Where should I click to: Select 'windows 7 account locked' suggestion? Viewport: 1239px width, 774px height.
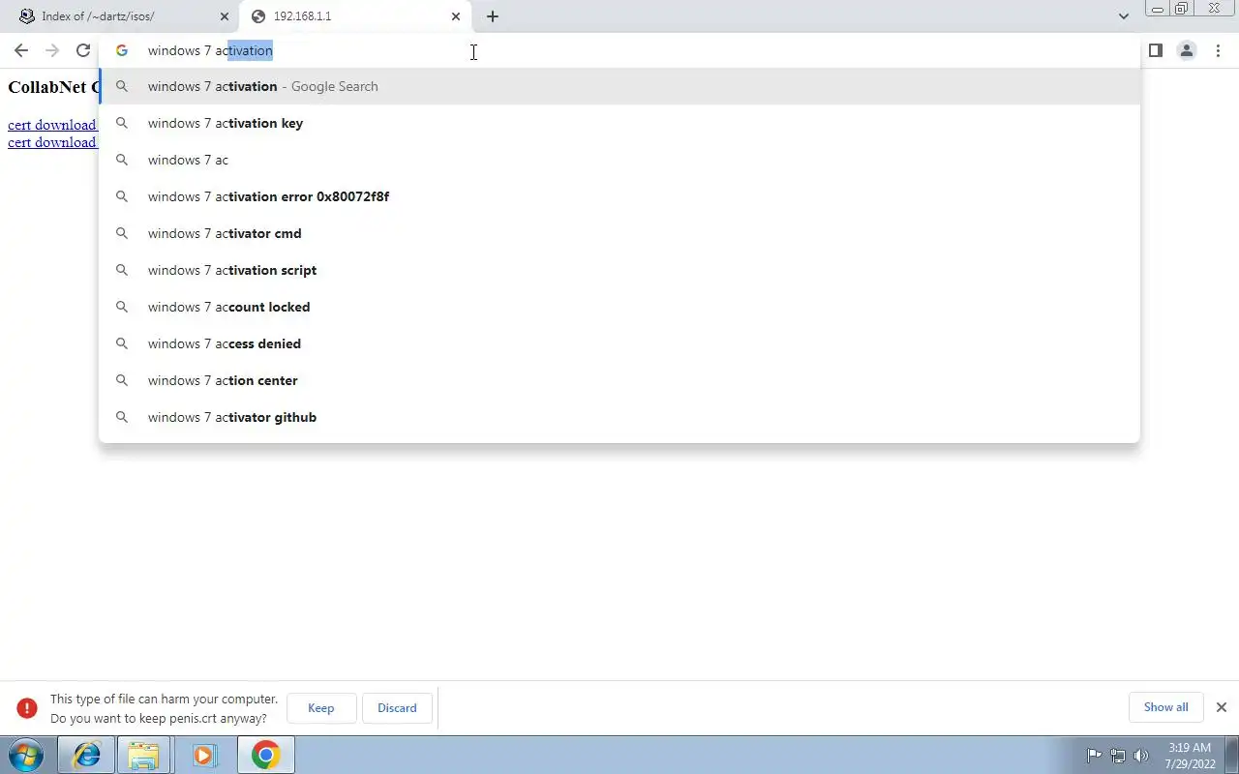619,307
